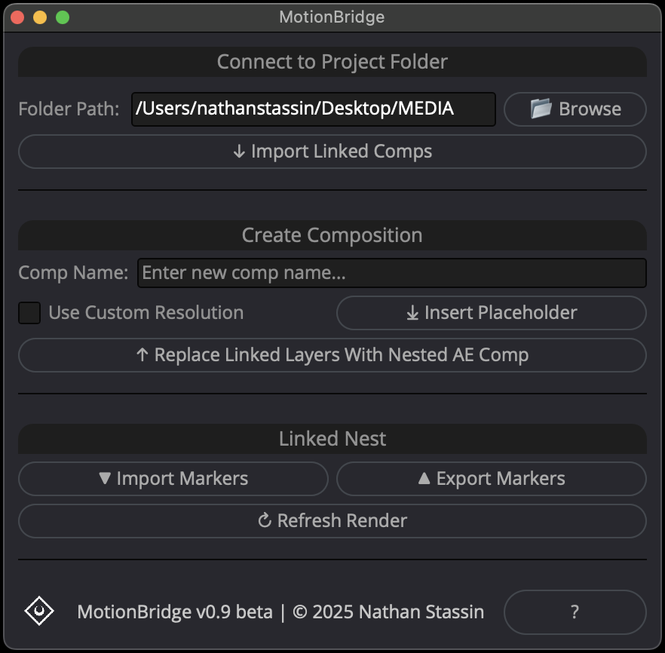Click the up triangle on Export Markers
The width and height of the screenshot is (665, 653).
(x=427, y=478)
